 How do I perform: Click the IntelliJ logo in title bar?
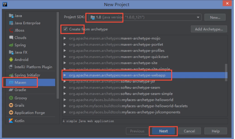[5, 4]
